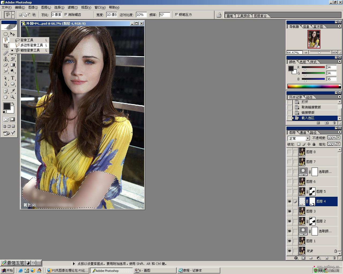This screenshot has width=343, height=274.
Task: Select the Notes tool
Action: click(6, 91)
